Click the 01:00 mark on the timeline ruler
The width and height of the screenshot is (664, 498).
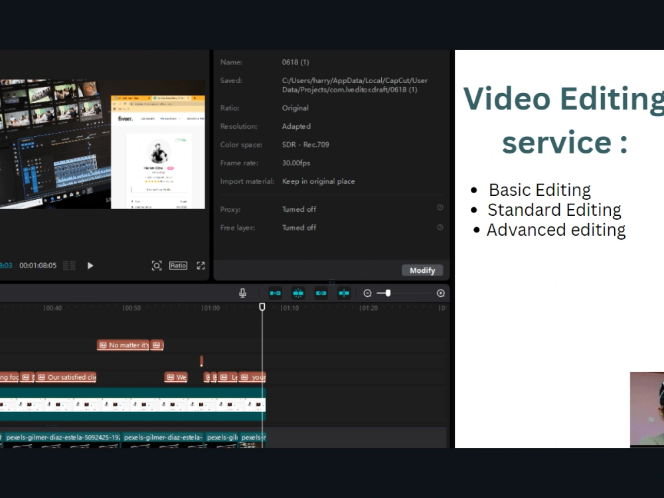[x=210, y=308]
